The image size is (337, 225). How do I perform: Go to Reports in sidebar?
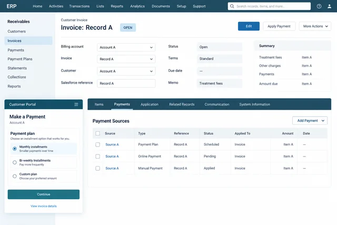pos(14,86)
